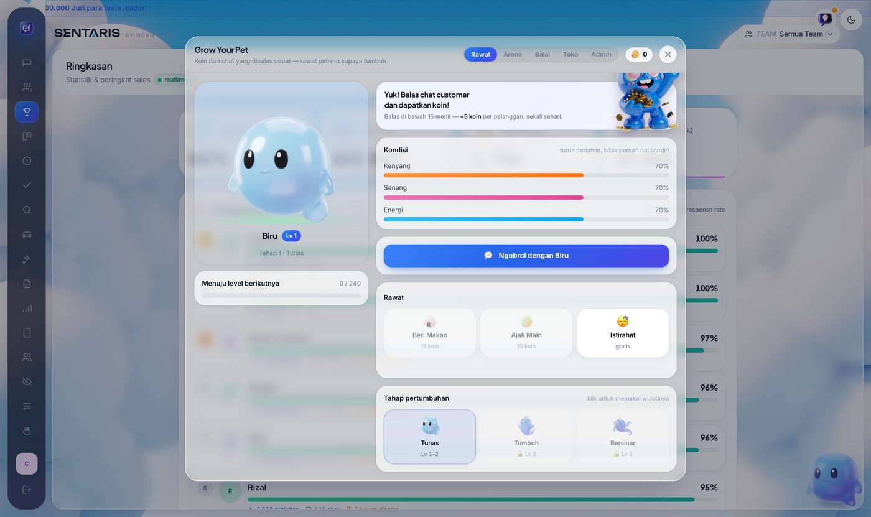The image size is (871, 517).
Task: Open the gamepad sidebar icon
Action: (x=27, y=235)
